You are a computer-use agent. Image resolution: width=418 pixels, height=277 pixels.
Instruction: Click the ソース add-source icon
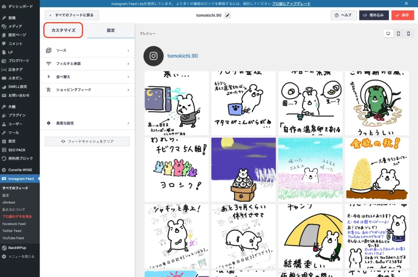(x=49, y=50)
